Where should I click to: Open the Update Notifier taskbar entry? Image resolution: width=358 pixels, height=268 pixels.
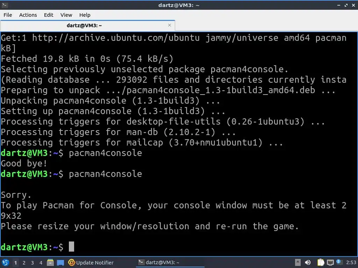coord(91,262)
